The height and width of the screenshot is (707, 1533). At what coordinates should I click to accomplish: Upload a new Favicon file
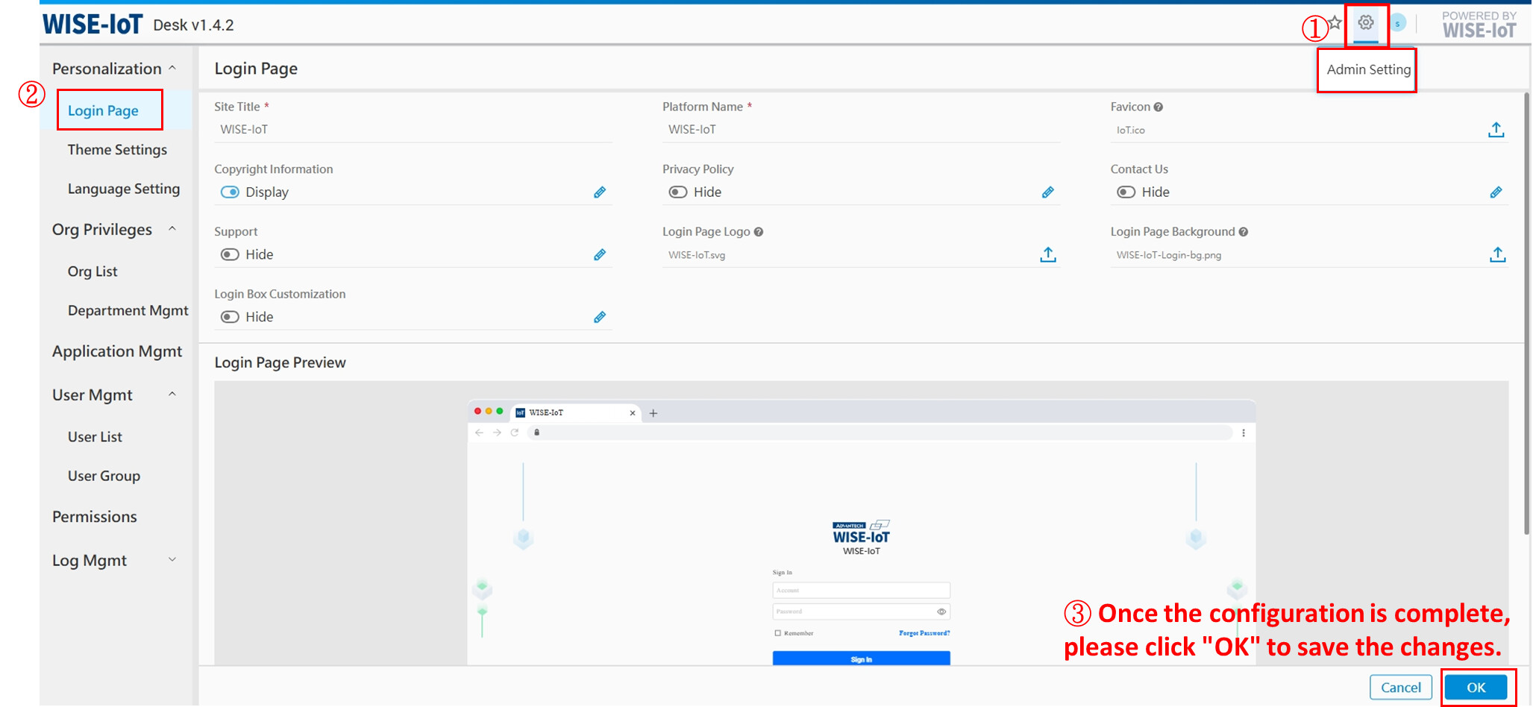pyautogui.click(x=1496, y=130)
